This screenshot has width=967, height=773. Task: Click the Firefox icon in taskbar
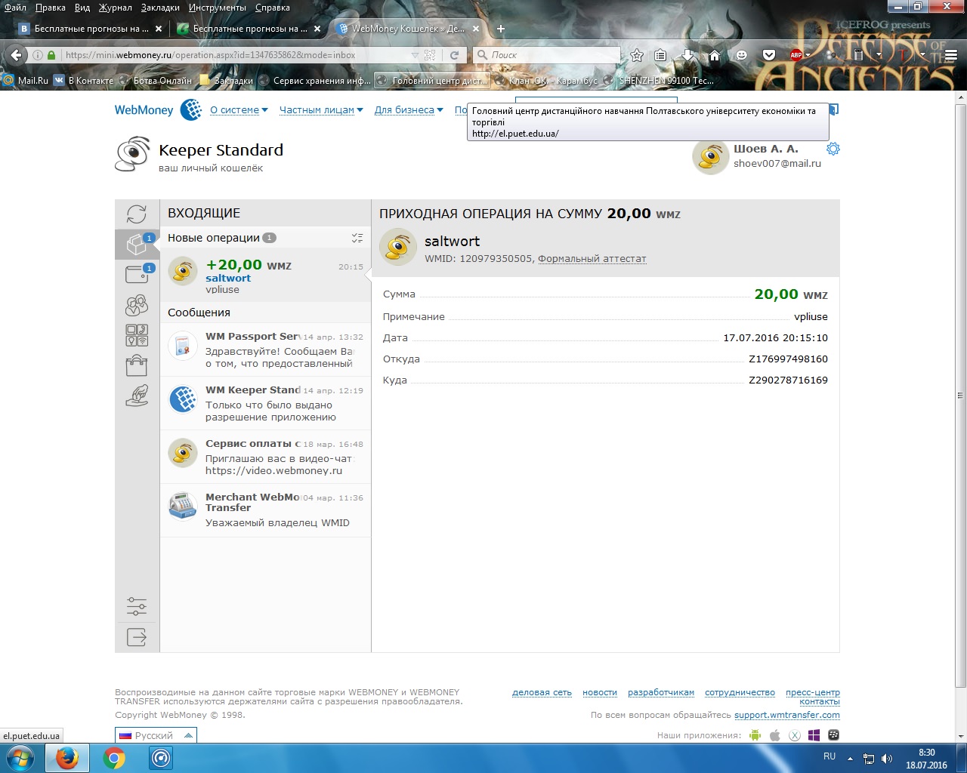pos(67,758)
